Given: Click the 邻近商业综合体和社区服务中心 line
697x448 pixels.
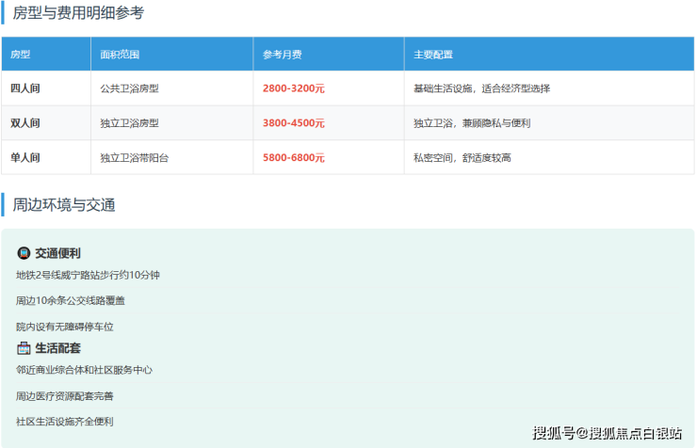Looking at the screenshot, I should (85, 370).
